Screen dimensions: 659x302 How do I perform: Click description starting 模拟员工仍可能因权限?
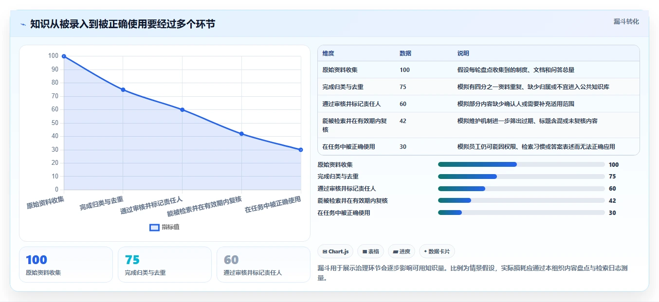(536, 146)
